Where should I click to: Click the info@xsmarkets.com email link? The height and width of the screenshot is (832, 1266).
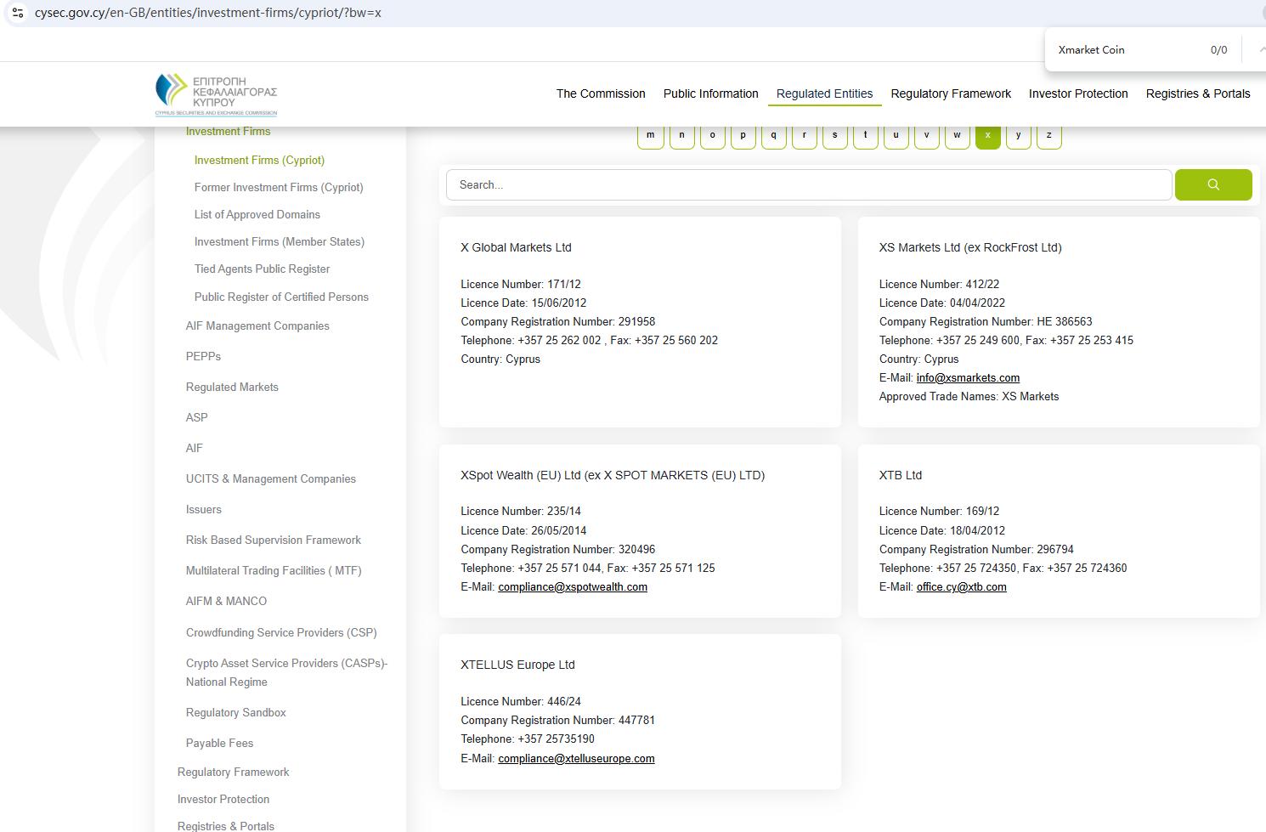[x=968, y=378]
